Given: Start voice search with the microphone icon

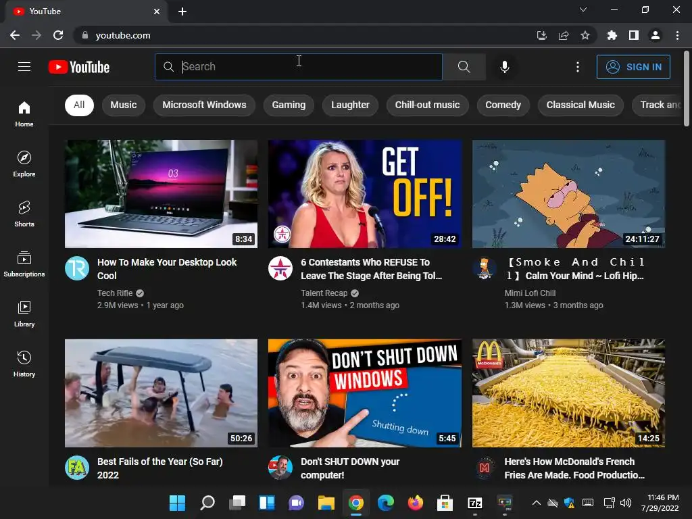Looking at the screenshot, I should [x=504, y=67].
